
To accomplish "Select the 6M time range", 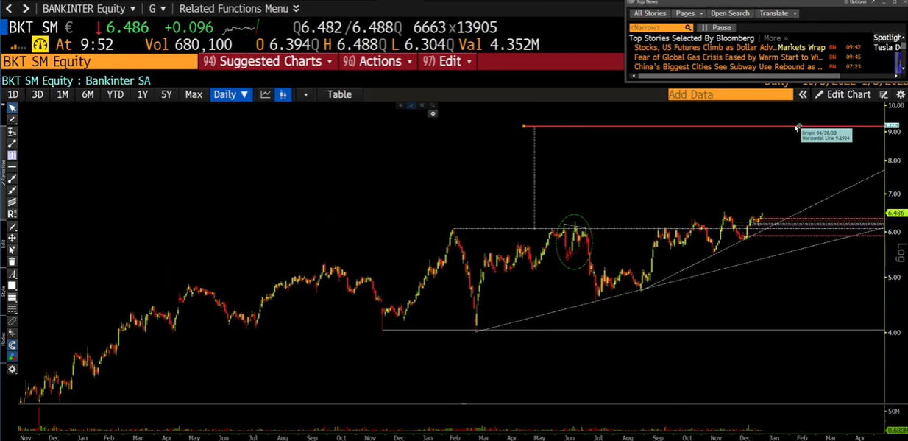I will click(x=88, y=94).
